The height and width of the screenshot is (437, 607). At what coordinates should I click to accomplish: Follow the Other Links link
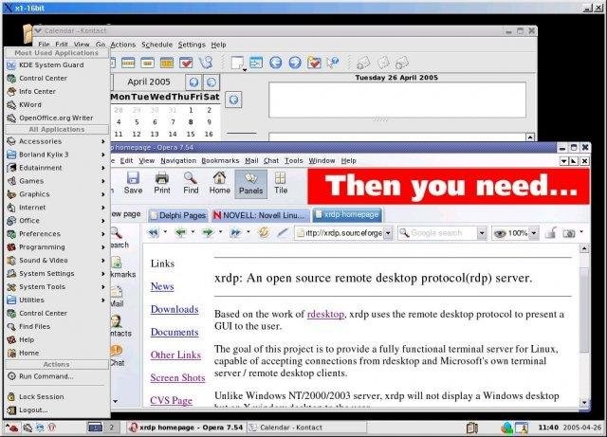175,355
